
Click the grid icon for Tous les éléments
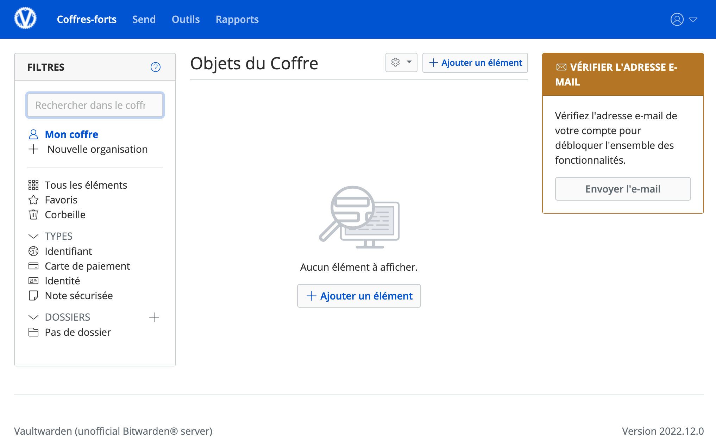pos(33,185)
